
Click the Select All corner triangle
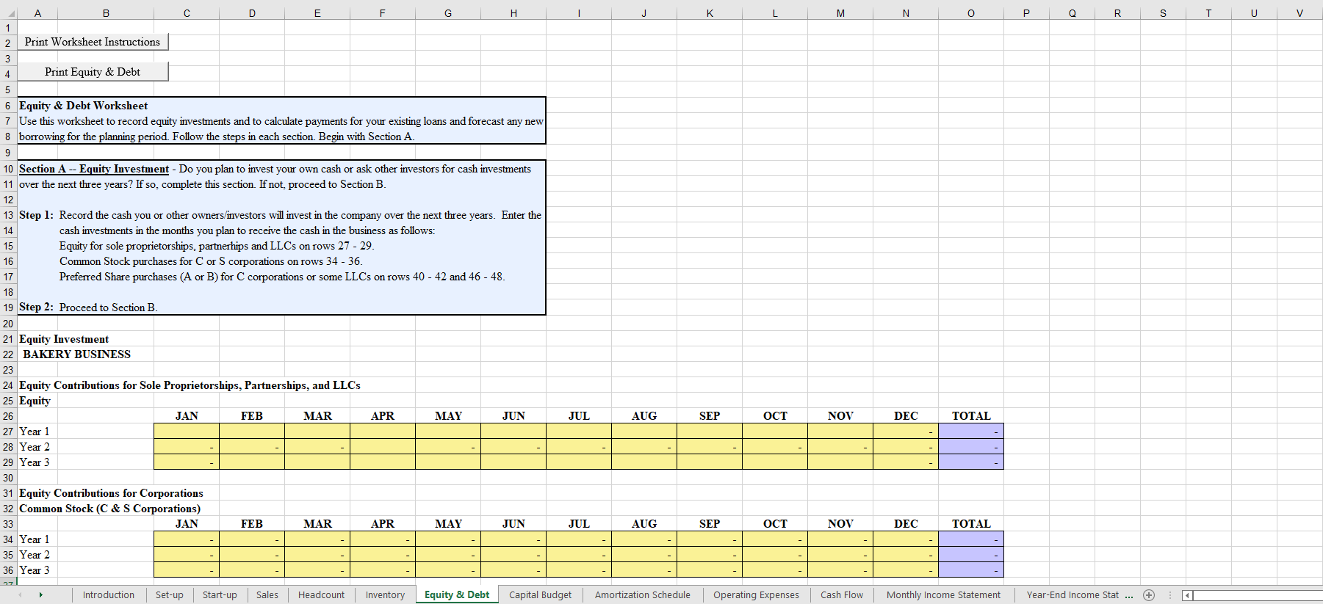pyautogui.click(x=9, y=13)
